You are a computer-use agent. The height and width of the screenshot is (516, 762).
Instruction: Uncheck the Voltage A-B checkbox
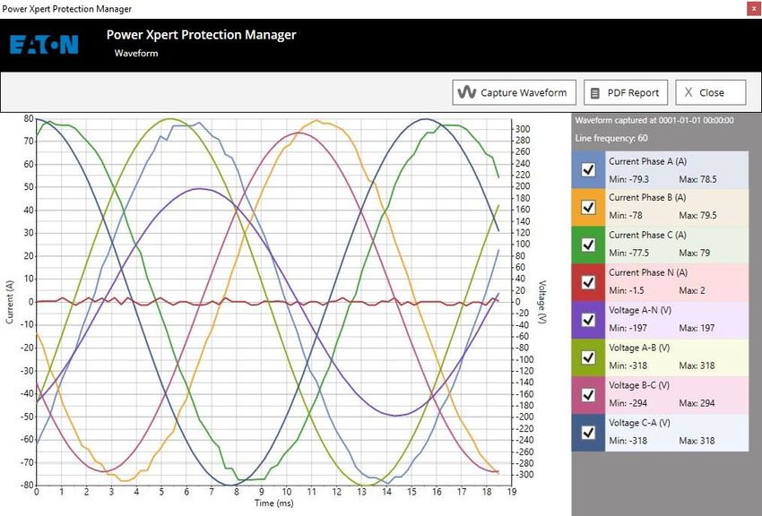point(588,357)
